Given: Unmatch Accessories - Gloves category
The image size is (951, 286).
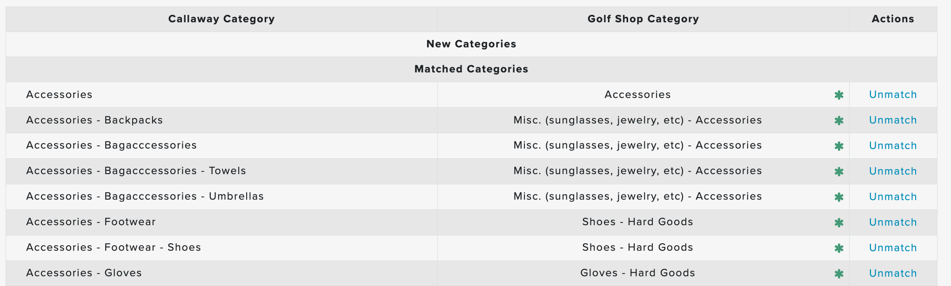Looking at the screenshot, I should [x=893, y=273].
